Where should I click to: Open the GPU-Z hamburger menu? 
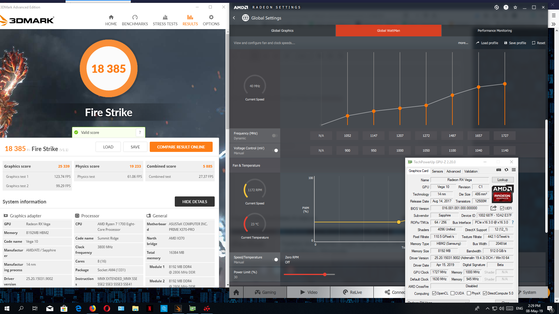point(514,170)
